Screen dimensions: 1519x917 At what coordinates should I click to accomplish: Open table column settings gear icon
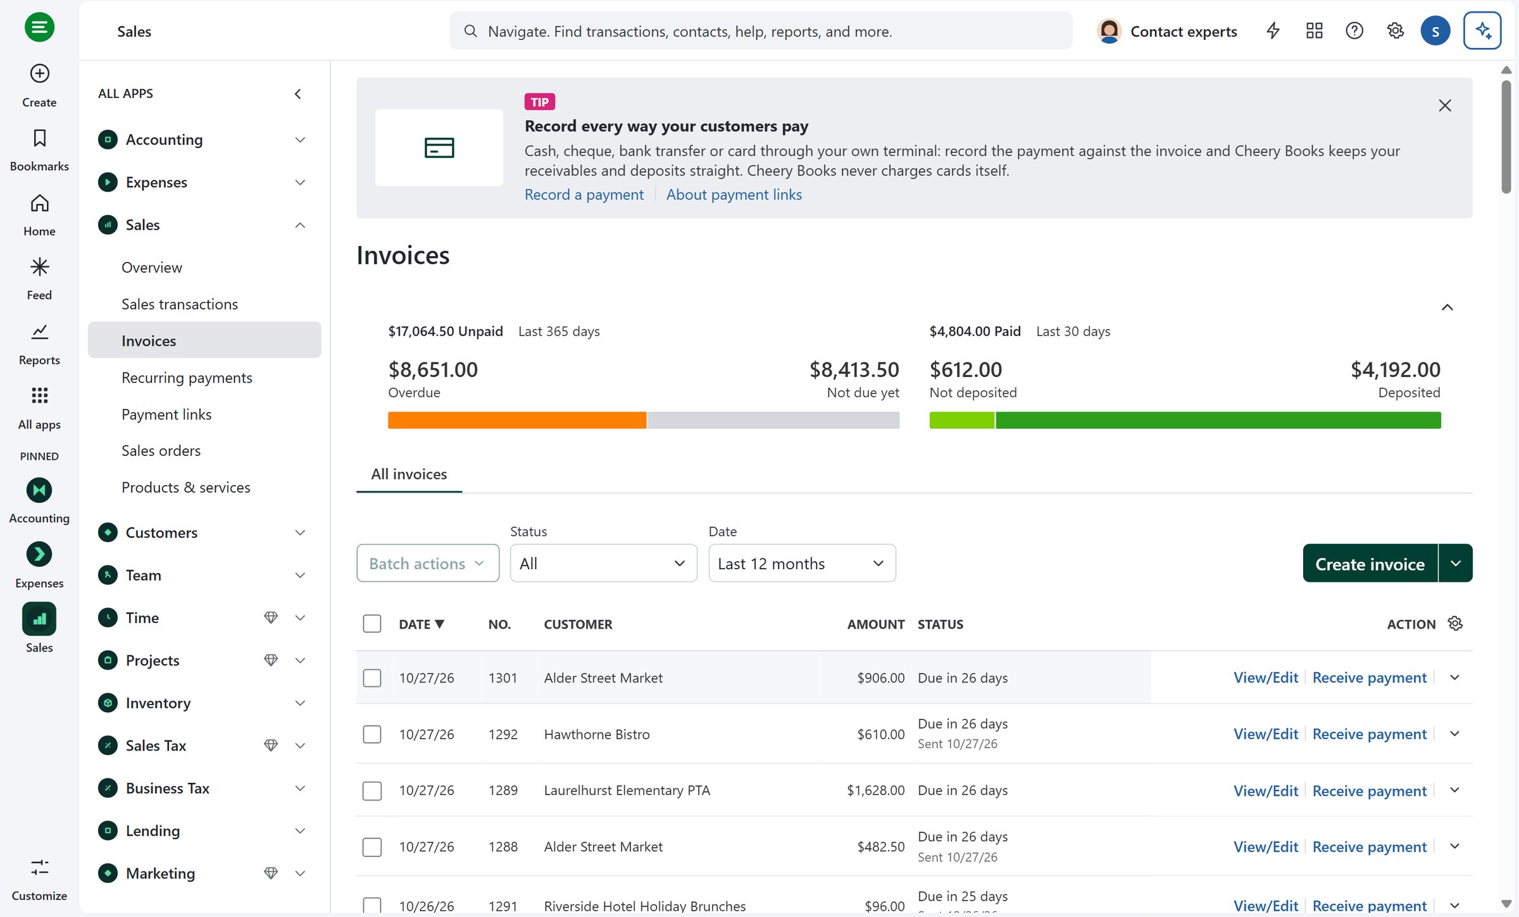click(x=1455, y=624)
